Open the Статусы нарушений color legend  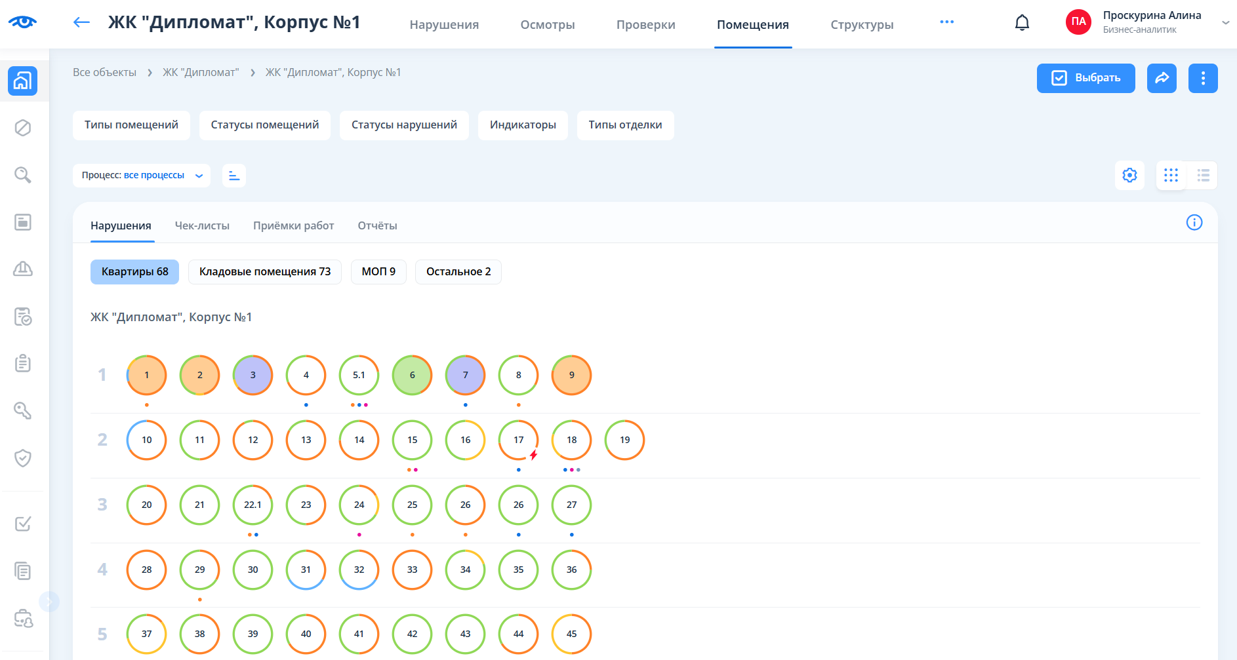pos(403,125)
